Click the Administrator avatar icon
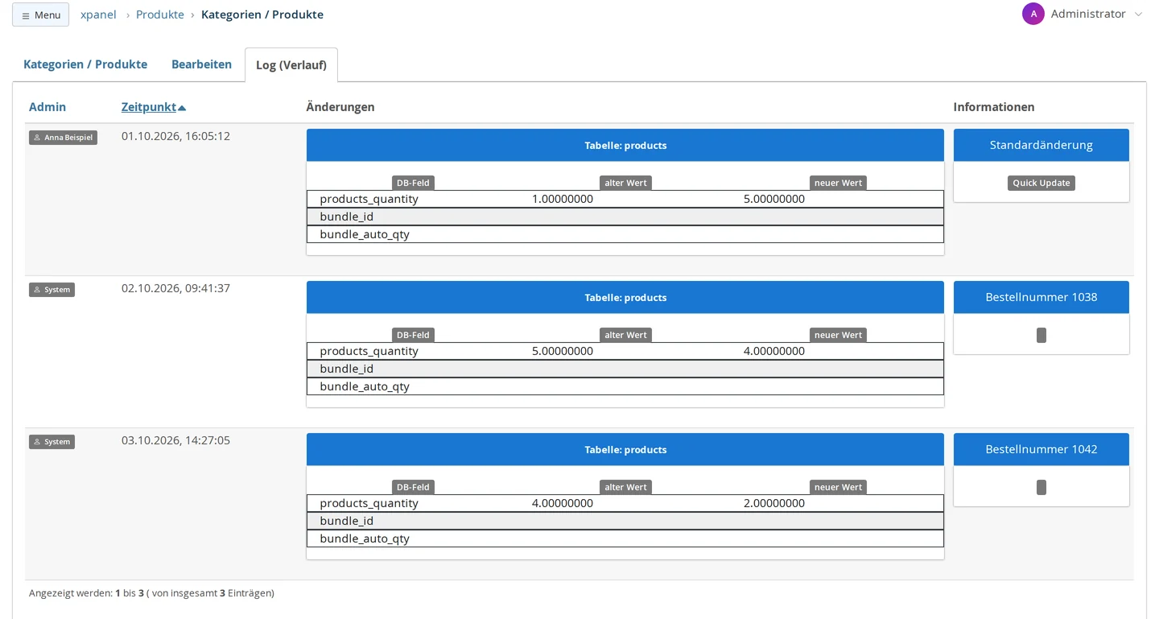Screen dimensions: 1159x619 click(x=1033, y=14)
